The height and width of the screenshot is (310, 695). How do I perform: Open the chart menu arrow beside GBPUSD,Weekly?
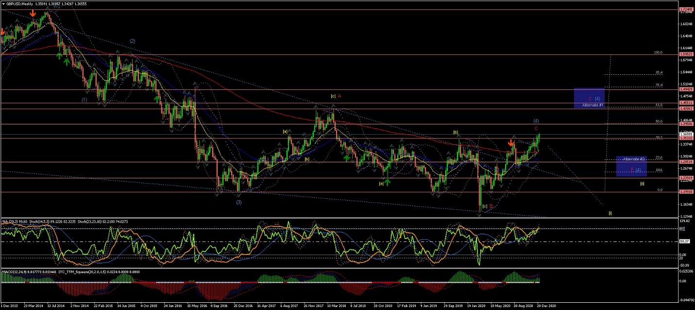[x=3, y=3]
